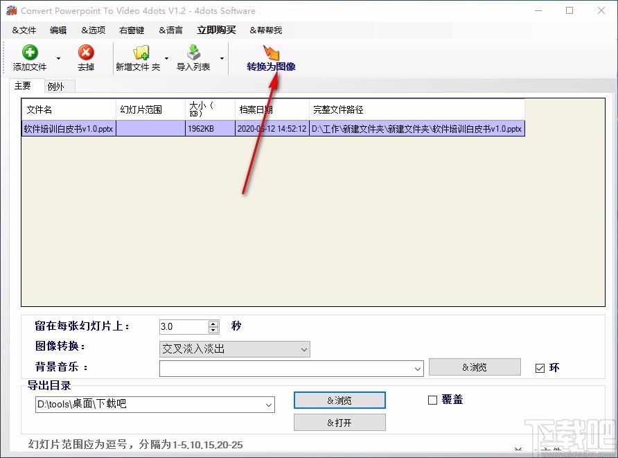Toggle the 覆盖 overwrite checkbox

pyautogui.click(x=432, y=400)
